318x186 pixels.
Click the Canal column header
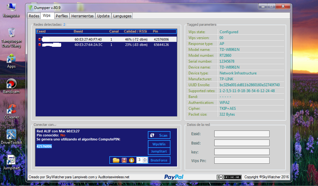[x=114, y=31]
